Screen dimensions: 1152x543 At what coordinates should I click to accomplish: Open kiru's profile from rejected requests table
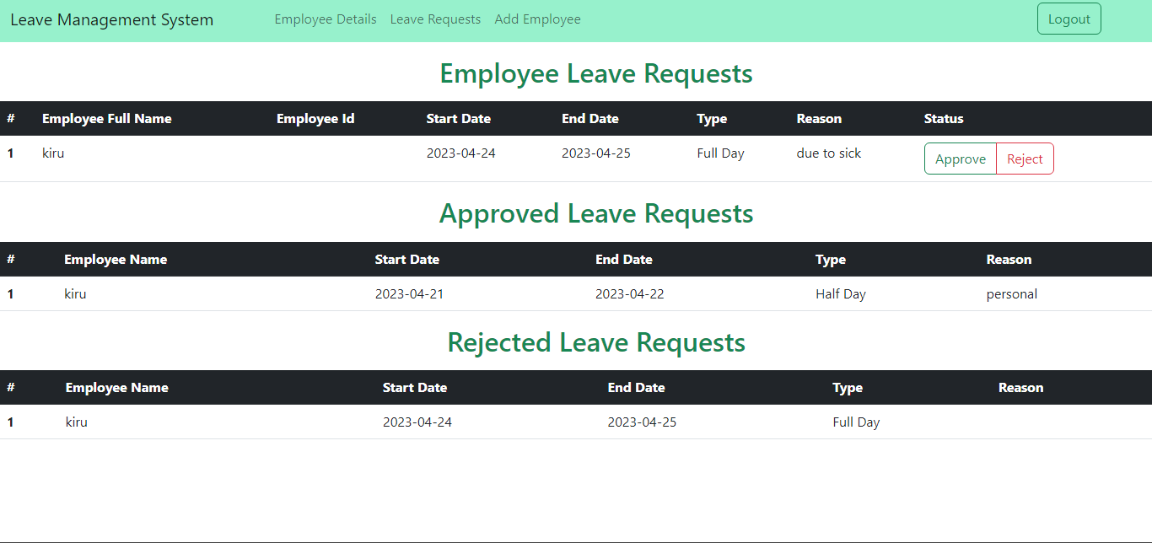click(x=76, y=422)
